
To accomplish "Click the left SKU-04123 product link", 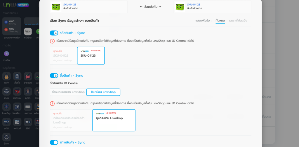I will pyautogui.click(x=70, y=5).
